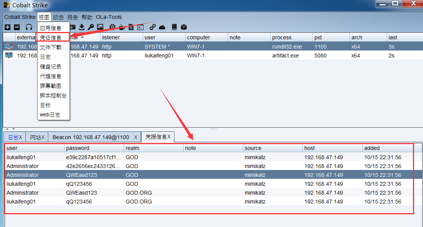Sort sessions by listener column
This screenshot has height=227, width=423.
point(121,37)
